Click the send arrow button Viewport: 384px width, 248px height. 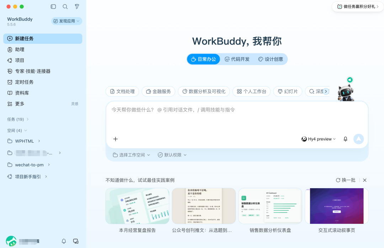click(x=358, y=139)
